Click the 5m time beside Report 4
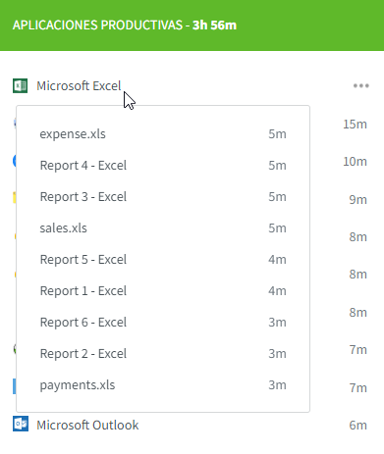The width and height of the screenshot is (384, 454). (277, 166)
